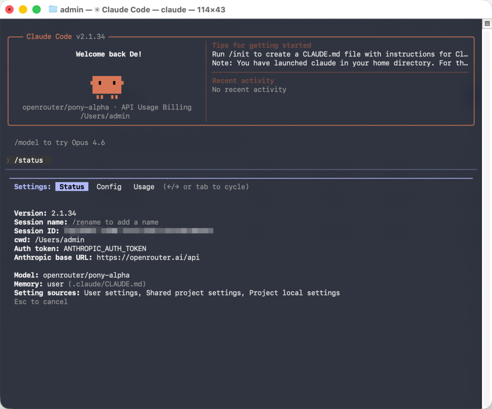Click the "Tips for getting started" heading
492x409 pixels.
[261, 45]
